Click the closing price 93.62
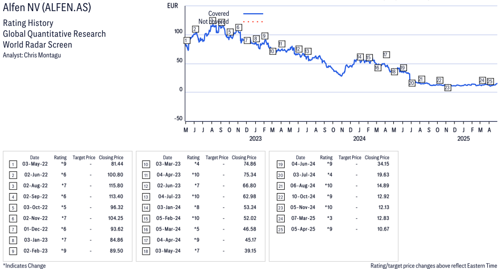503x269 pixels. pyautogui.click(x=117, y=229)
